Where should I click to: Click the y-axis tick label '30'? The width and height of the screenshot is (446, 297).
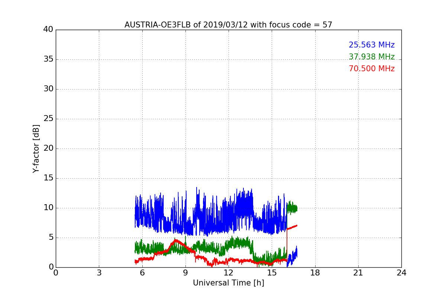[x=48, y=89]
